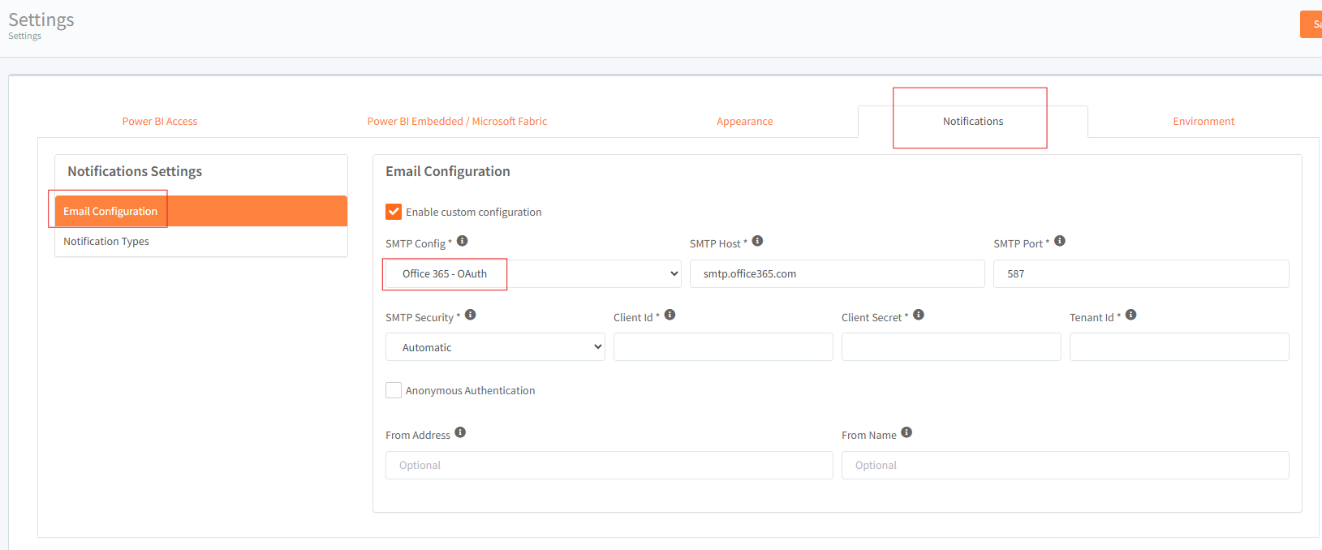The height and width of the screenshot is (550, 1322).
Task: Go to the Environment tab
Action: click(x=1204, y=122)
